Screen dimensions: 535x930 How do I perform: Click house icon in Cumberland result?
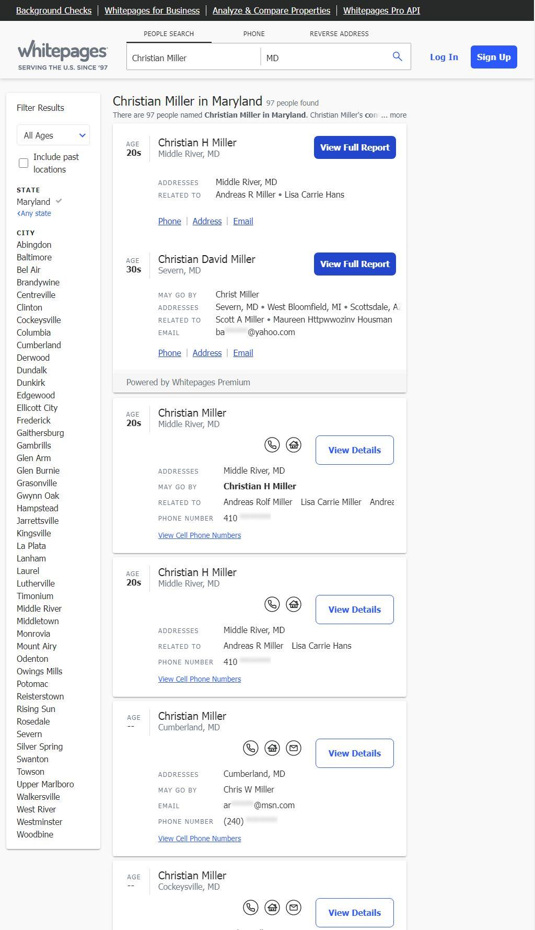pos(272,748)
